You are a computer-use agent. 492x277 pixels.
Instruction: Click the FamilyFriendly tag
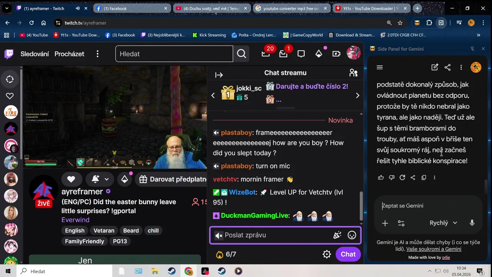tap(85, 241)
